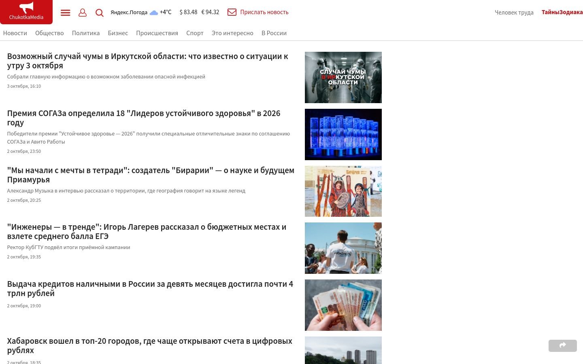The height and width of the screenshot is (364, 583).
Task: Click the ChukotkaMedia megaphone logo
Action: pos(26,12)
